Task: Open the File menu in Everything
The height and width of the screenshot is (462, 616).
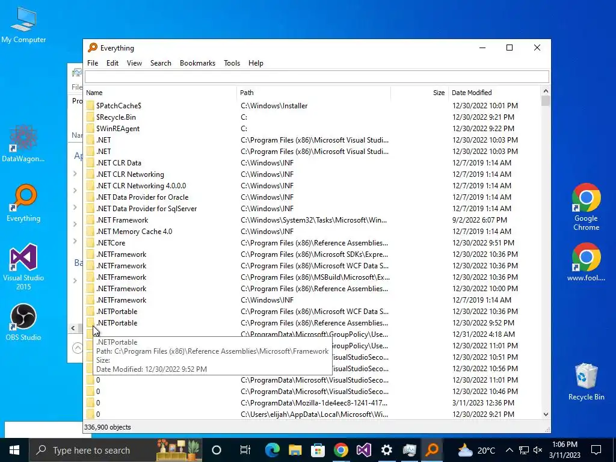Action: 93,63
